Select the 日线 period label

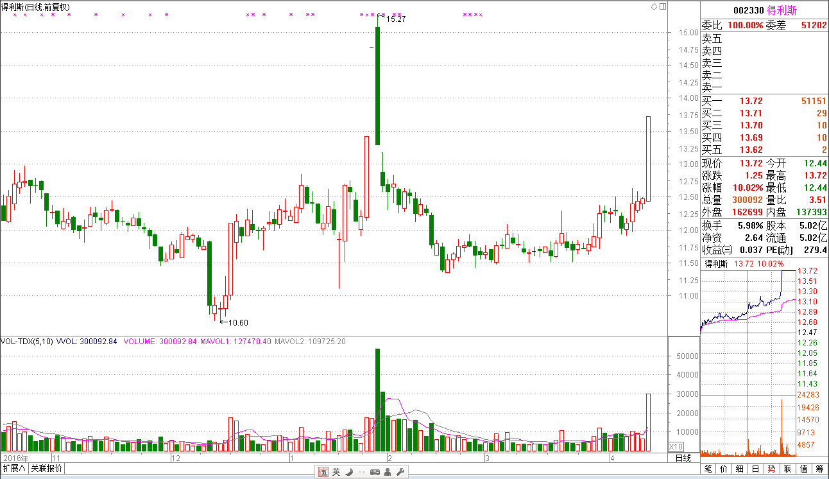click(x=683, y=458)
